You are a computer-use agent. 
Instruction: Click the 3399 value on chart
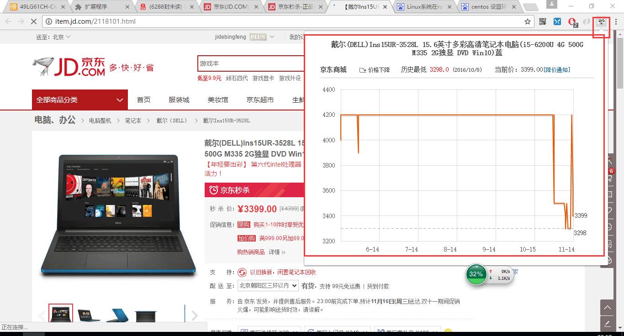pyautogui.click(x=581, y=215)
